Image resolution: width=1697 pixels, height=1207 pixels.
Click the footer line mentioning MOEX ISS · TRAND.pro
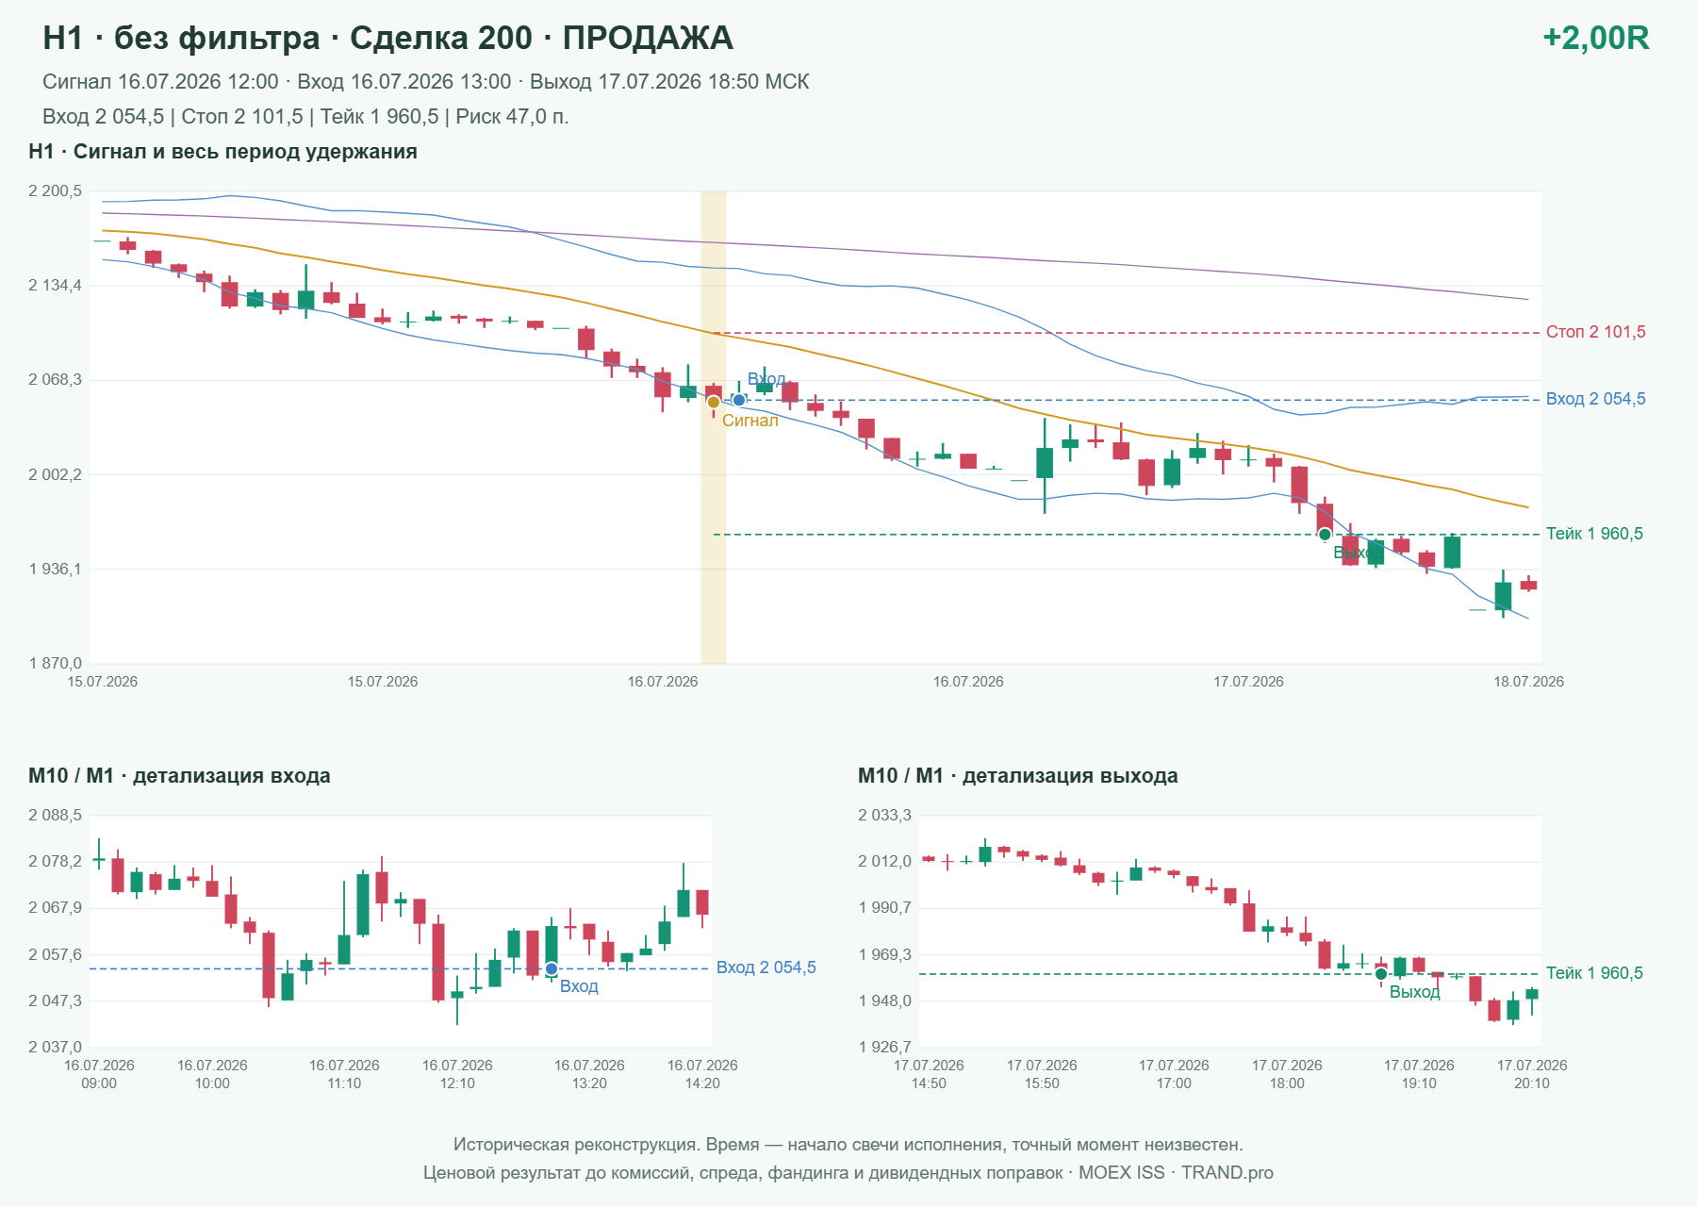[848, 1173]
